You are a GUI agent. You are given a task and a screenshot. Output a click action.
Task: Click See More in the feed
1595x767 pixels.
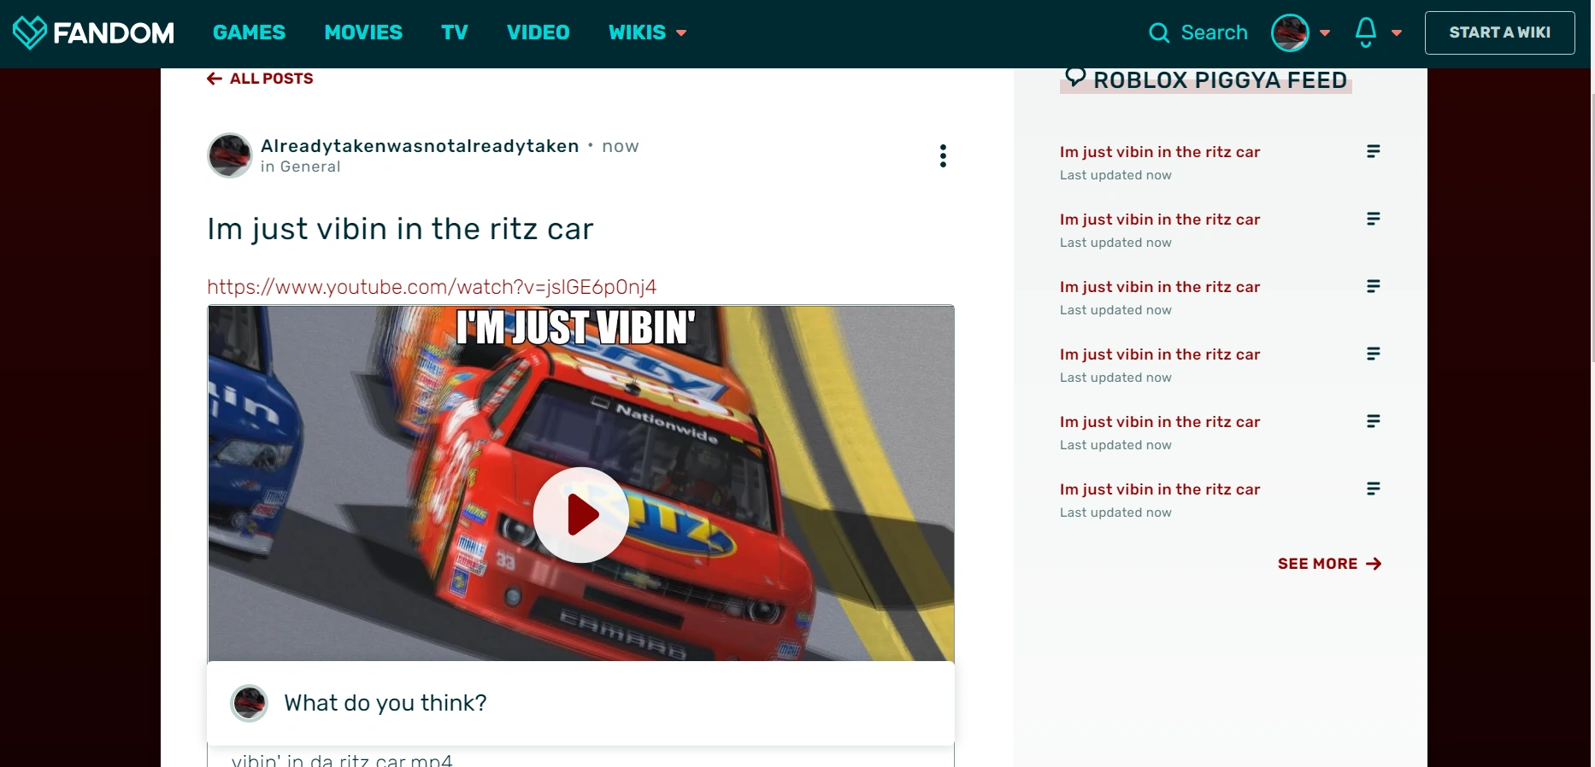click(1330, 564)
